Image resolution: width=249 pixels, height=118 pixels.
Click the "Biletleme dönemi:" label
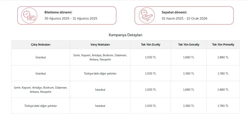click(x=58, y=12)
